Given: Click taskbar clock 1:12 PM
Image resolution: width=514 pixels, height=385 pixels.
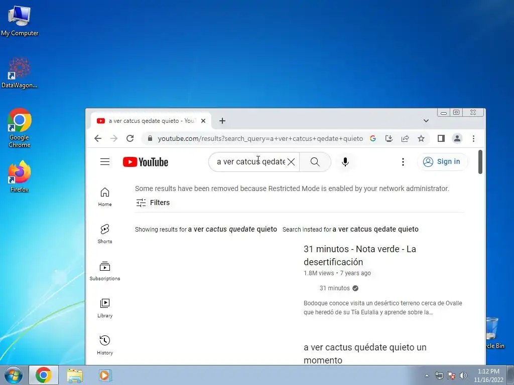Looking at the screenshot, I should point(488,375).
